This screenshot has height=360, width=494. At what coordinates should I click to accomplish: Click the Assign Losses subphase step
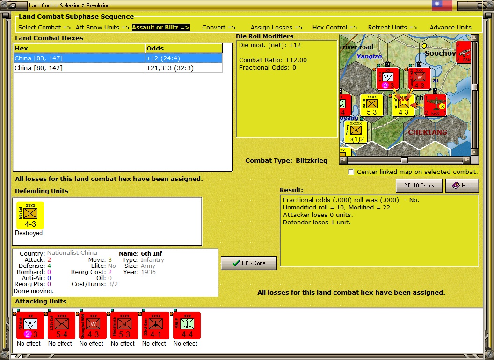tap(276, 28)
